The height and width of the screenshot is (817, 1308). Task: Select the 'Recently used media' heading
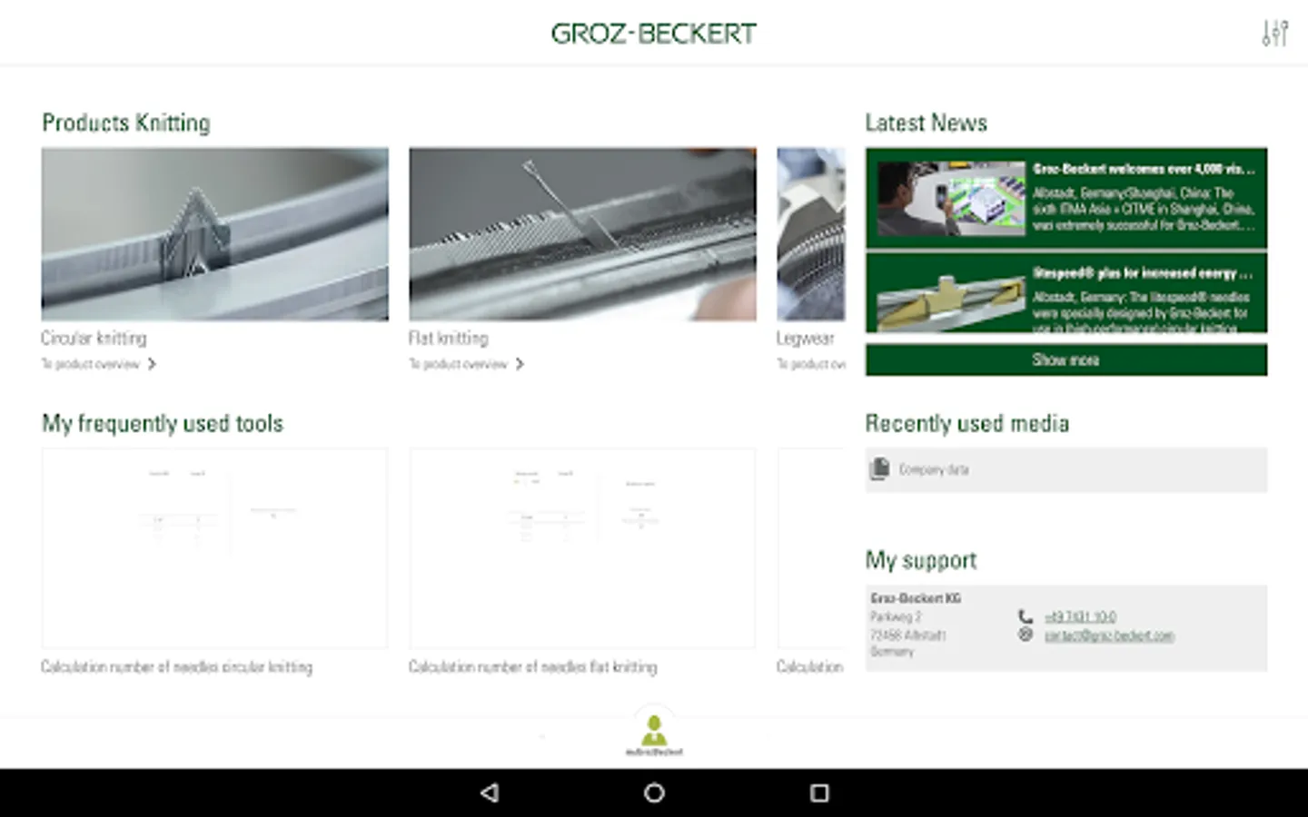coord(966,424)
